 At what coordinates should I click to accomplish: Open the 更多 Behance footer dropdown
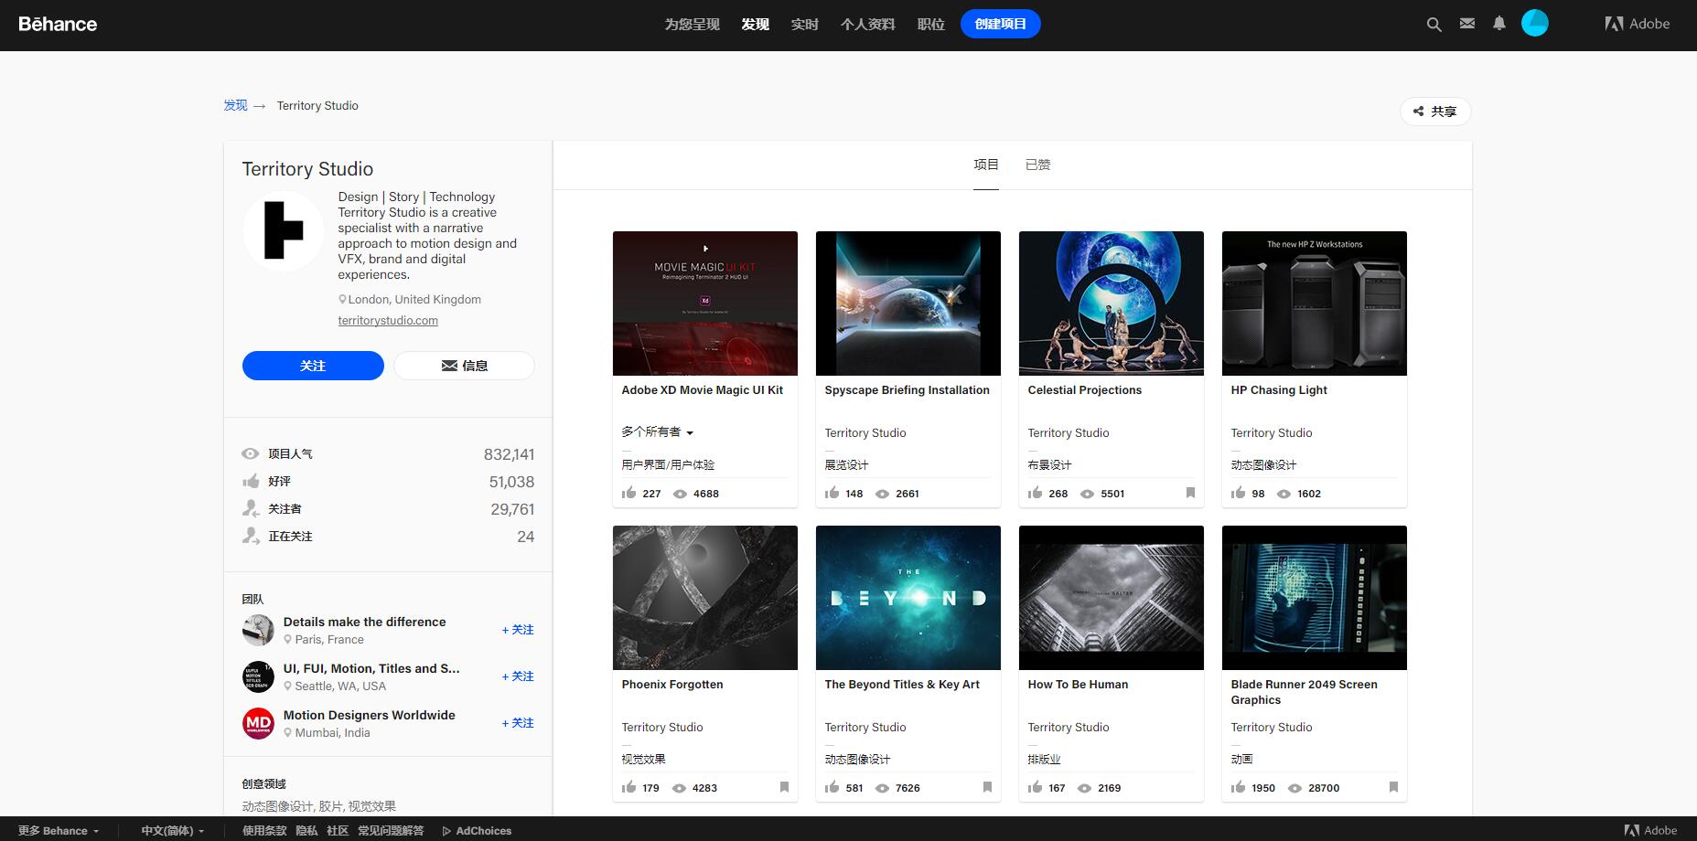pyautogui.click(x=59, y=831)
